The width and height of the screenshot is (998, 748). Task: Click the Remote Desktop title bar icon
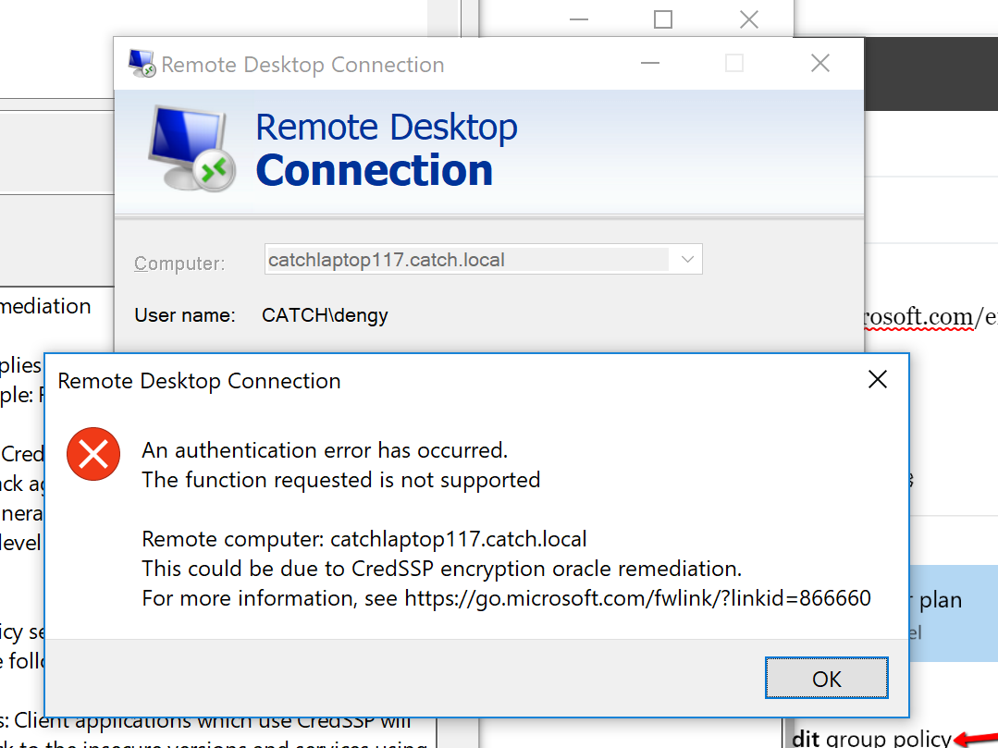point(142,64)
